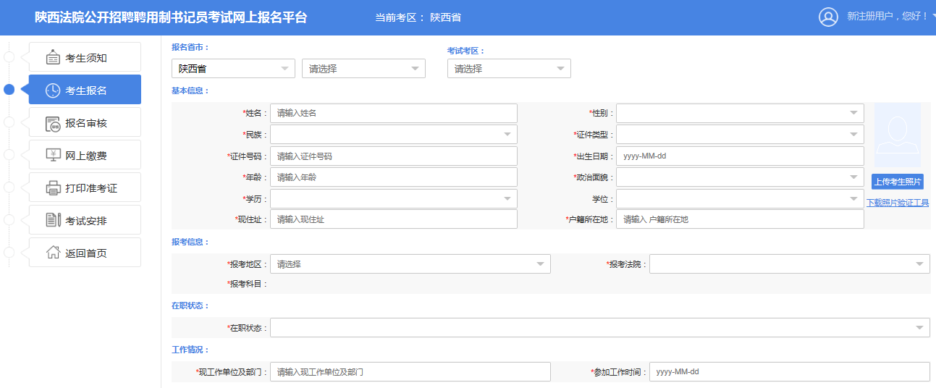Expand the 报考地区 dropdown
Viewport: 936px width, 388px height.
pyautogui.click(x=410, y=264)
